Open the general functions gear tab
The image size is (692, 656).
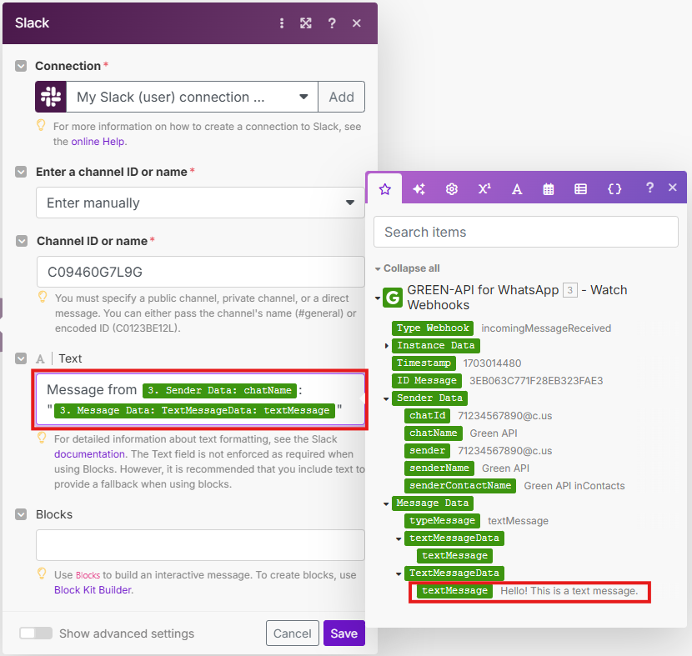451,188
